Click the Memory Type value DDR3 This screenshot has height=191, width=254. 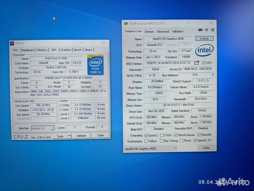click(x=159, y=93)
